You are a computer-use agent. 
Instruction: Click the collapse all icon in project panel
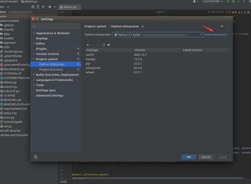click(43, 7)
